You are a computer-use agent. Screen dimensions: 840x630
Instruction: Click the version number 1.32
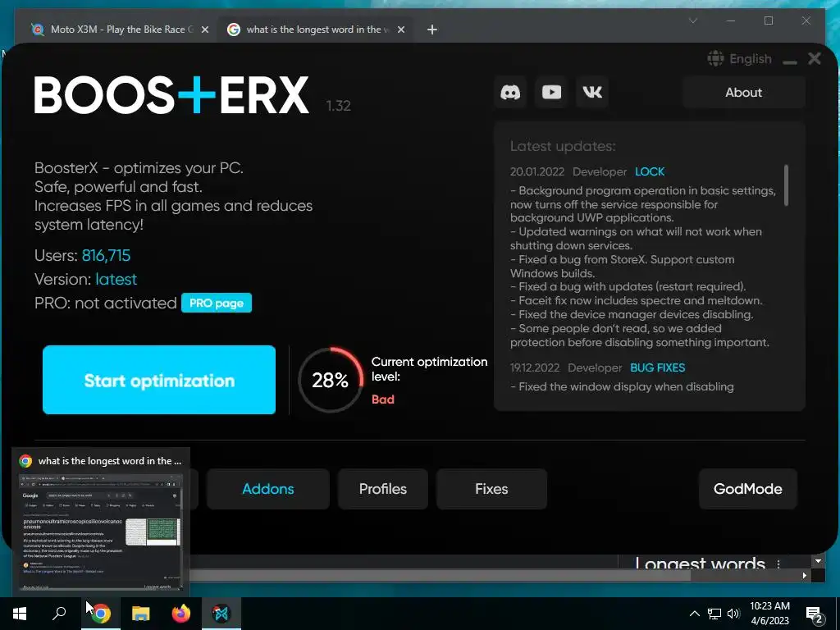coord(339,106)
